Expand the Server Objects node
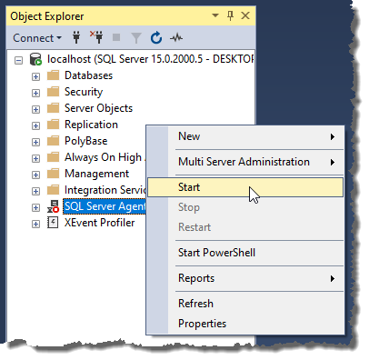The image size is (369, 360). coord(35,109)
